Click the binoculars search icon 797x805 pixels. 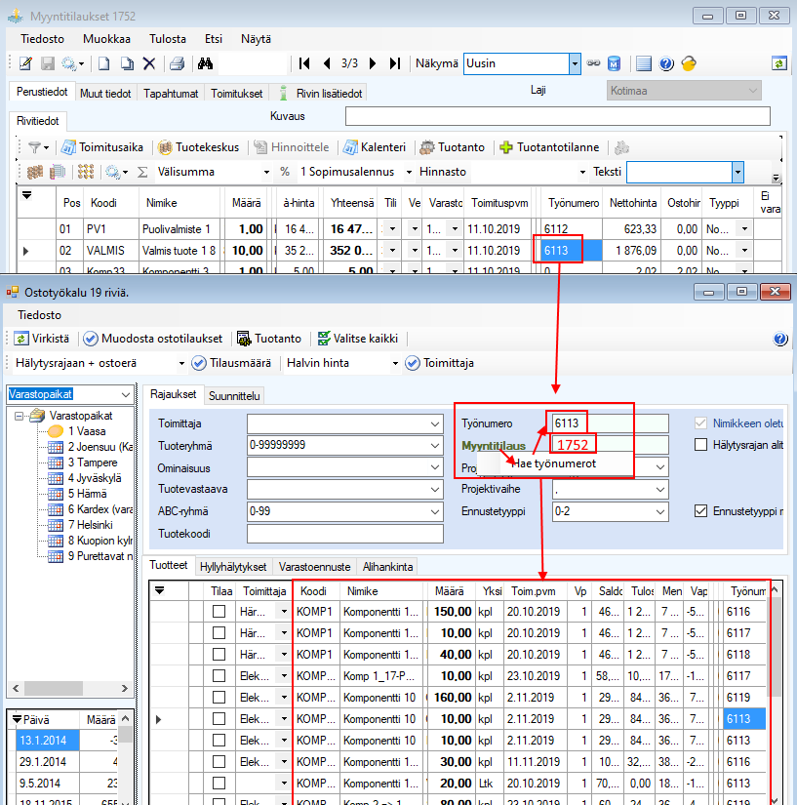click(205, 63)
